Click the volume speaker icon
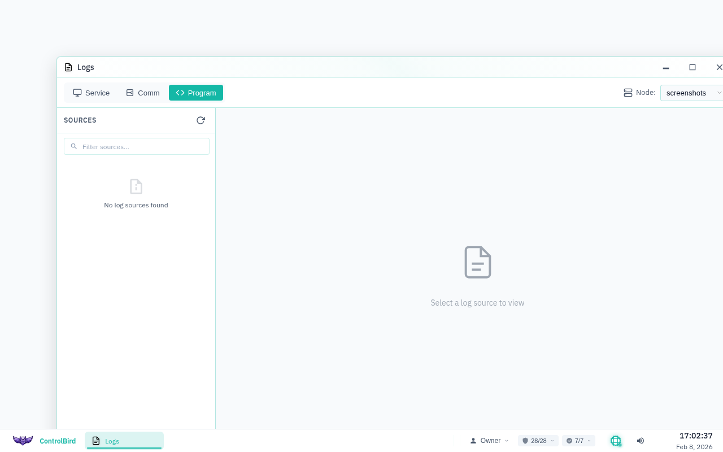 pos(641,441)
